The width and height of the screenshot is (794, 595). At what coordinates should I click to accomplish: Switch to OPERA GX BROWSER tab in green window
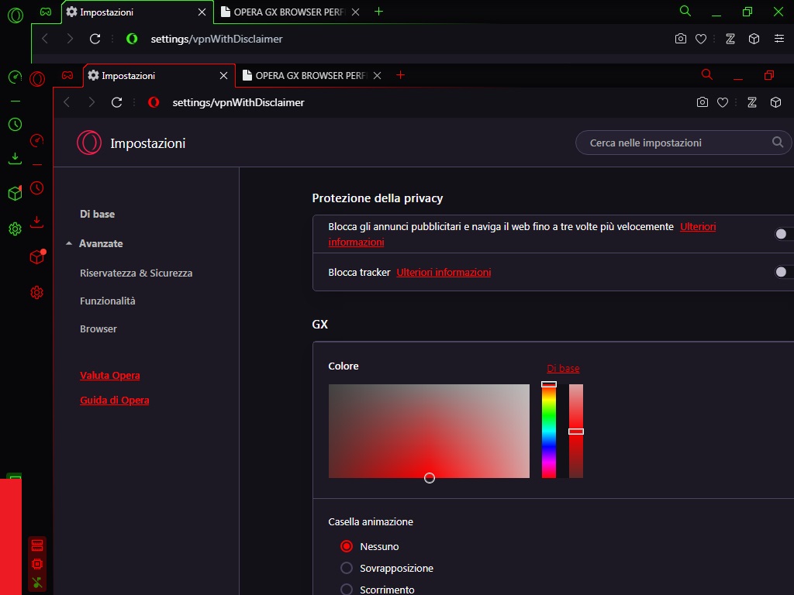tap(289, 12)
